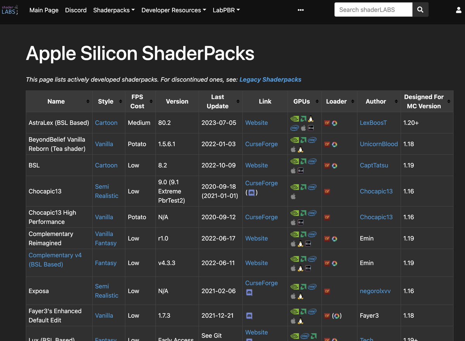Open the Discord icon in Chocapic13 row
The height and width of the screenshot is (341, 465).
pyautogui.click(x=251, y=192)
